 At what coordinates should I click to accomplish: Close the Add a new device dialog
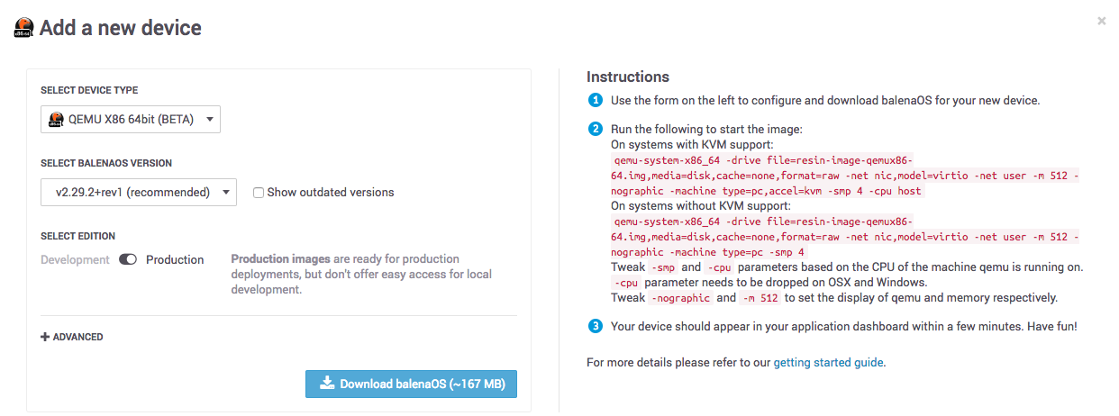1101,21
